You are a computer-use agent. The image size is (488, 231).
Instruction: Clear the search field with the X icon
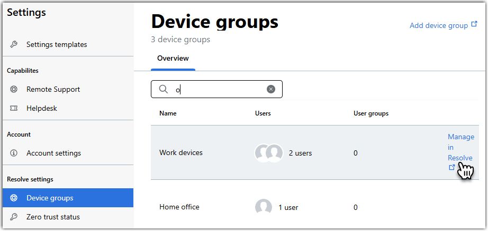pyautogui.click(x=271, y=89)
